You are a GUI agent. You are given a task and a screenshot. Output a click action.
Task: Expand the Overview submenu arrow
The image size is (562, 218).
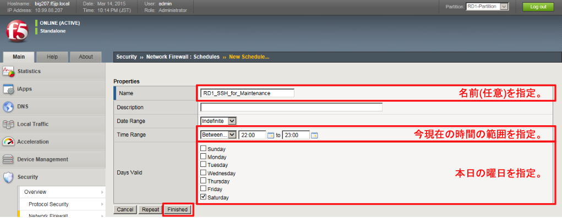pyautogui.click(x=102, y=192)
